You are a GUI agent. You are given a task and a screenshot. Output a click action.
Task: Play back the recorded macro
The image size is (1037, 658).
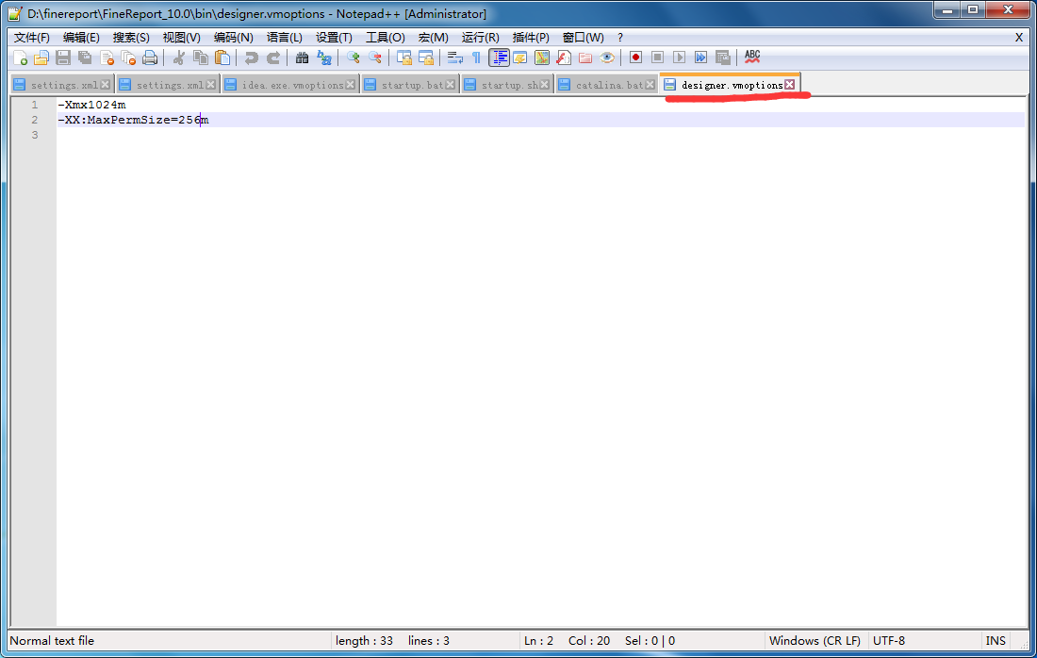pyautogui.click(x=679, y=58)
